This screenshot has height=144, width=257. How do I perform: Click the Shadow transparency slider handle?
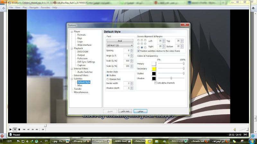pyautogui.click(x=171, y=78)
